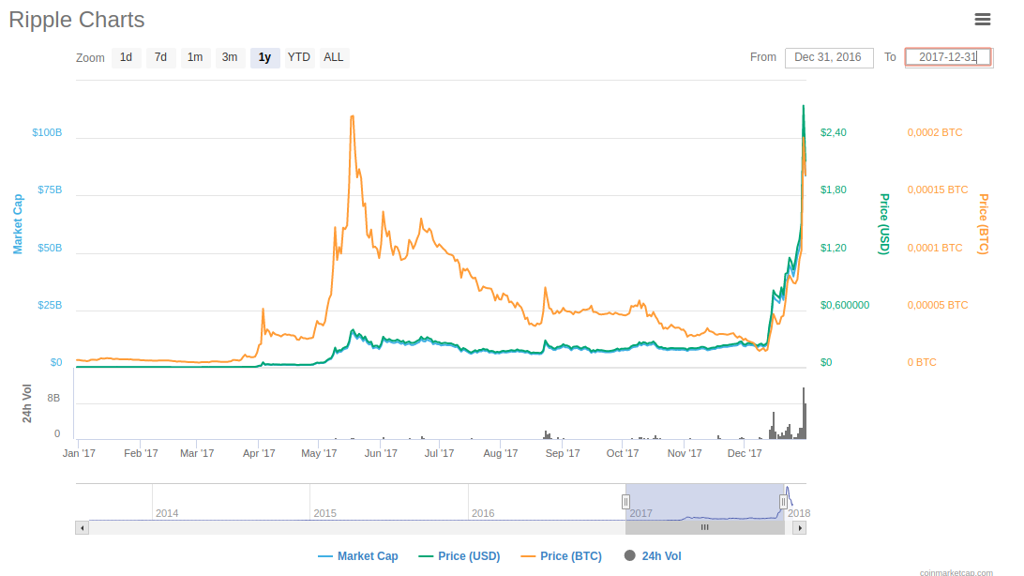Grab the left navigator range handle
Screen dimensions: 1024x576
click(x=625, y=502)
